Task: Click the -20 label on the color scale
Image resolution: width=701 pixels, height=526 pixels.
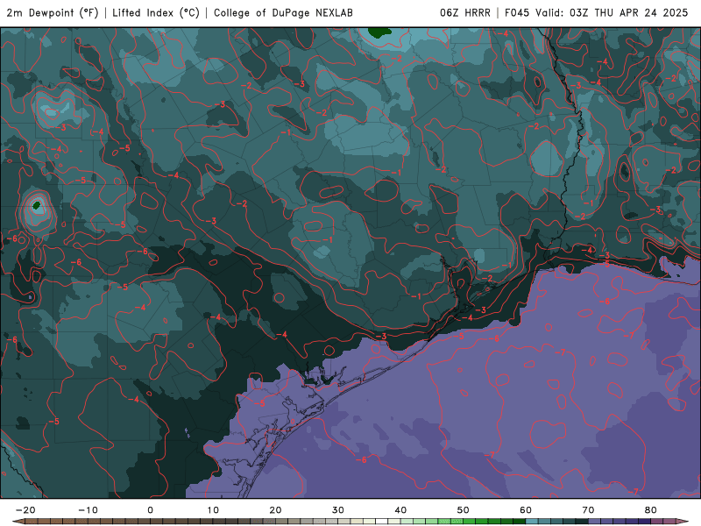Action: coord(25,510)
